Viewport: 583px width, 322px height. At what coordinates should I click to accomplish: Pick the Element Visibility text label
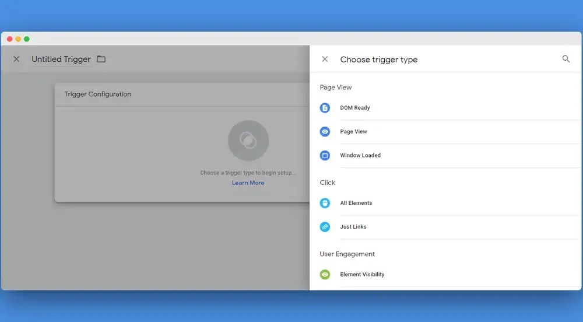pyautogui.click(x=362, y=274)
